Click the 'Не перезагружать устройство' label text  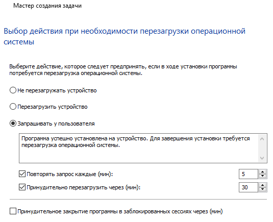click(57, 90)
